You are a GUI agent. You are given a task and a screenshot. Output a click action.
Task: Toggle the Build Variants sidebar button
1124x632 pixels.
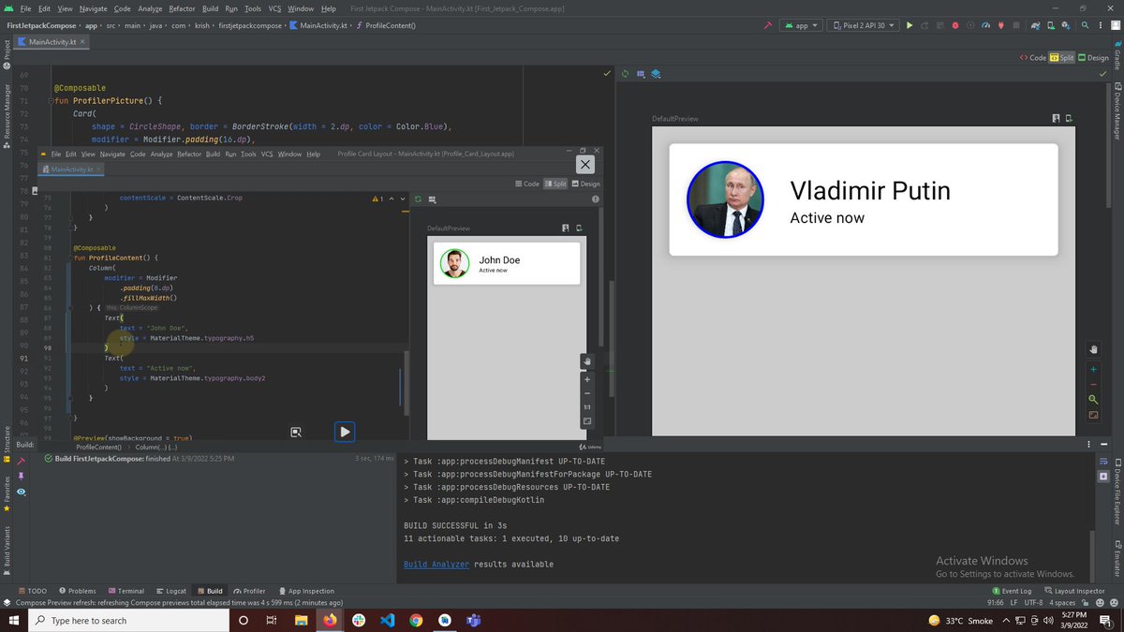pos(7,552)
